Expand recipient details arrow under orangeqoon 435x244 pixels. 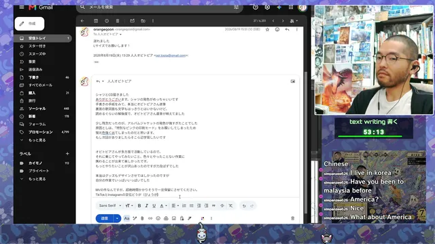120,35
